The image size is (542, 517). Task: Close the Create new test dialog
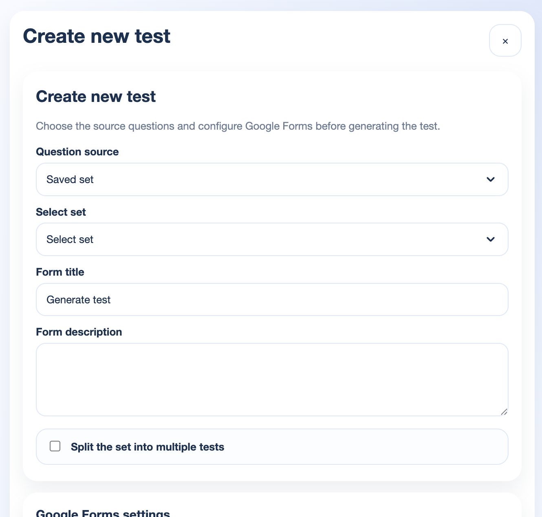(x=505, y=41)
